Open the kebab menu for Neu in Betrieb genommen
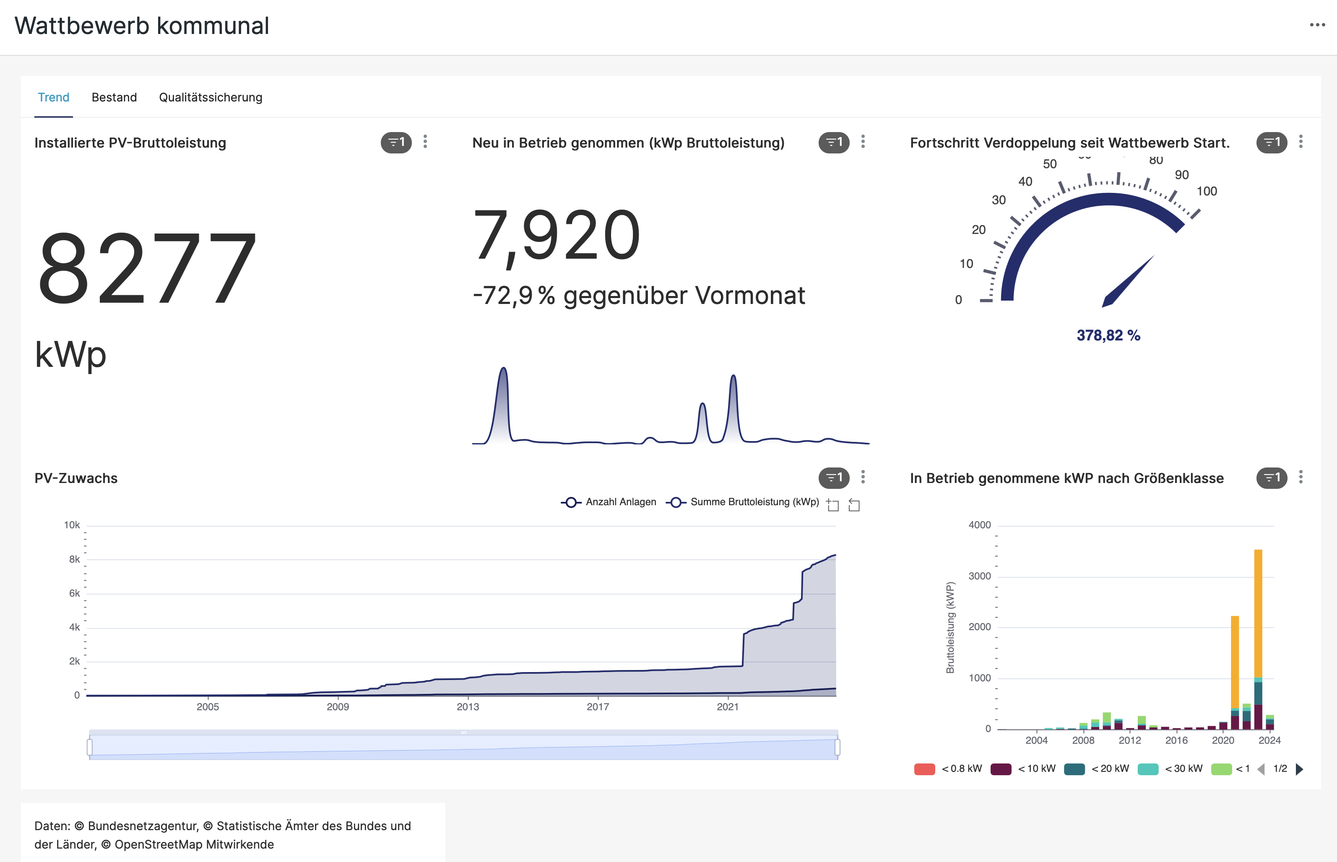 864,142
